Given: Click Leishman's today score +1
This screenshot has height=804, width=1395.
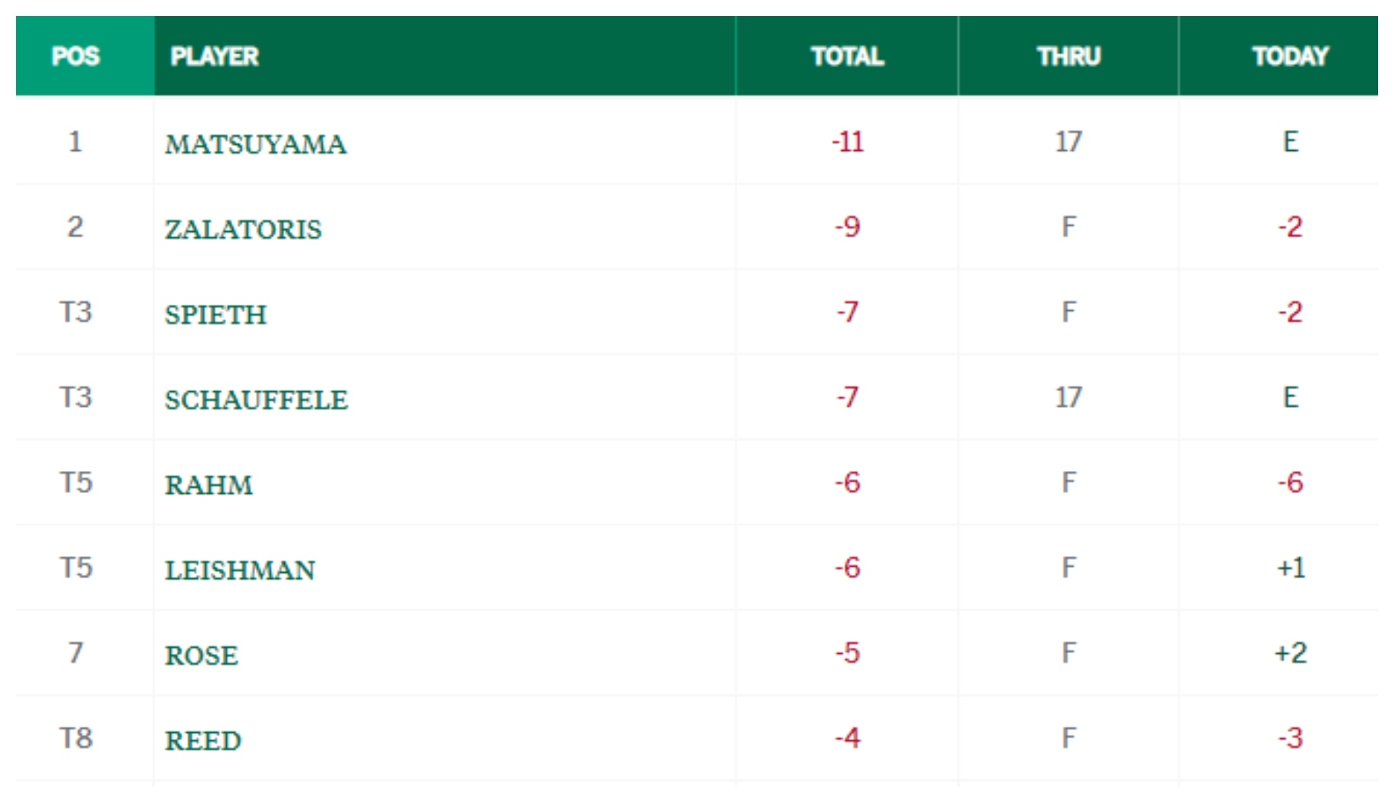Looking at the screenshot, I should [x=1290, y=567].
